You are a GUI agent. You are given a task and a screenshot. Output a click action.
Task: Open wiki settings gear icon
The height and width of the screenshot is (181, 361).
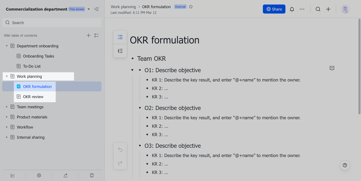pos(39,175)
